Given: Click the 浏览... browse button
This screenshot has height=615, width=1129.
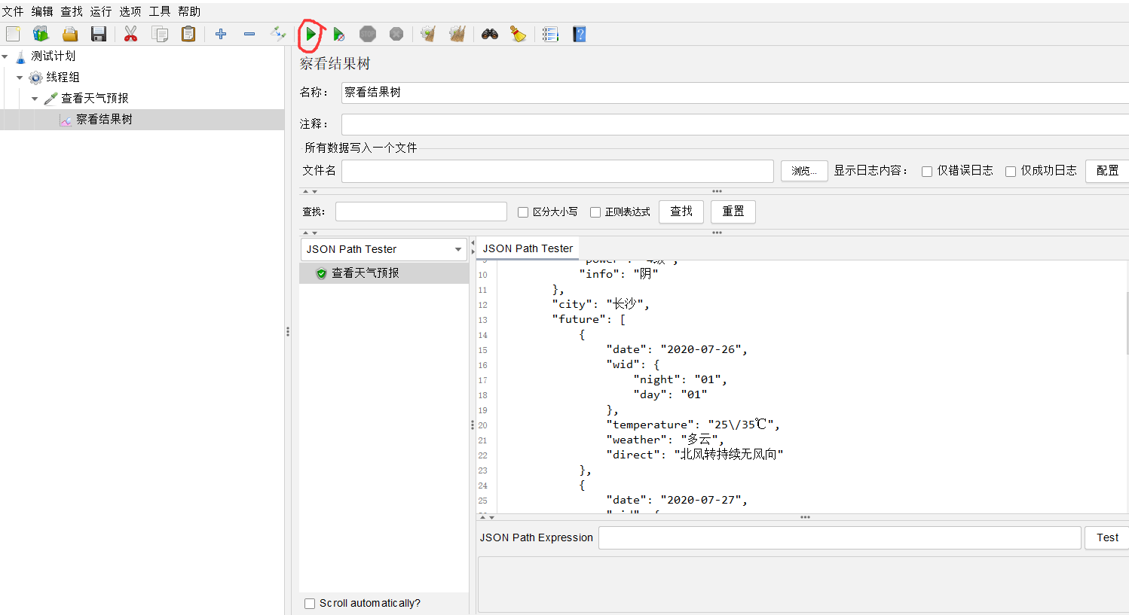Looking at the screenshot, I should click(803, 171).
